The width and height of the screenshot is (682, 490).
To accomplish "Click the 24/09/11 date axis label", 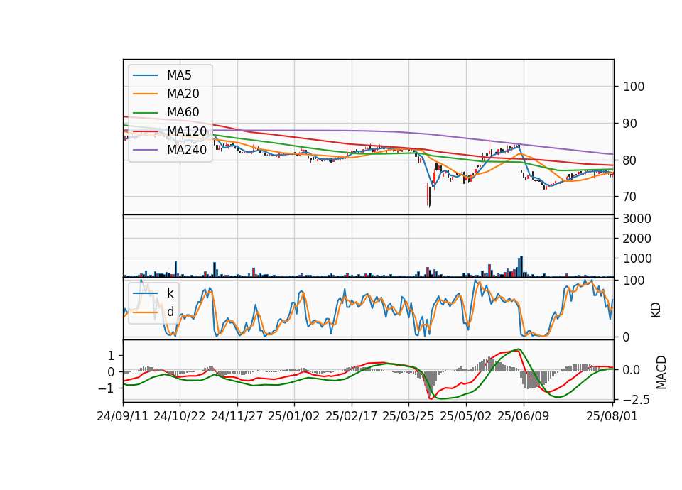I will (123, 416).
